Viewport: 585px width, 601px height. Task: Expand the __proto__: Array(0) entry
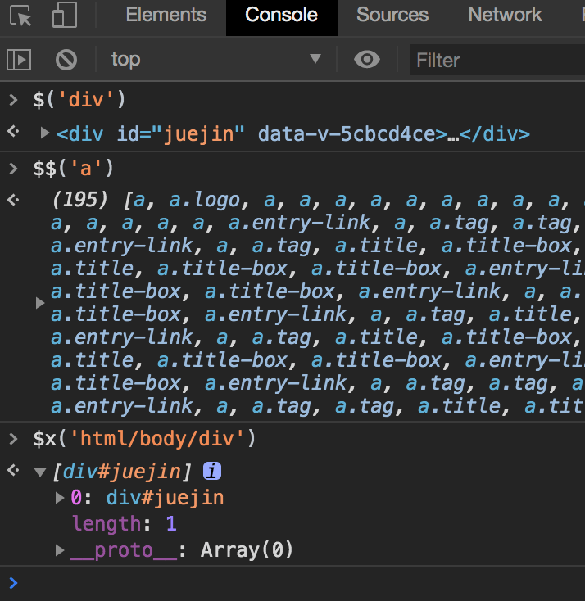click(60, 550)
